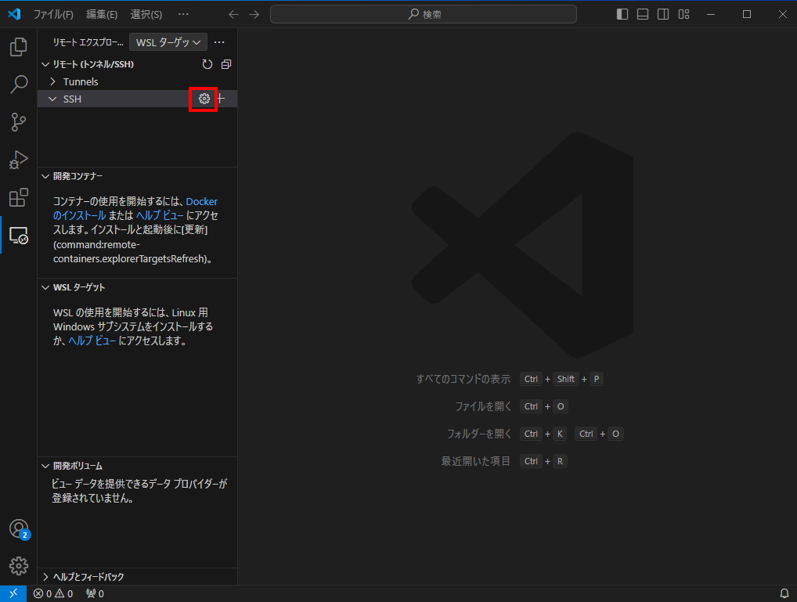The image size is (797, 602).
Task: Open the Source Control view
Action: tap(18, 122)
